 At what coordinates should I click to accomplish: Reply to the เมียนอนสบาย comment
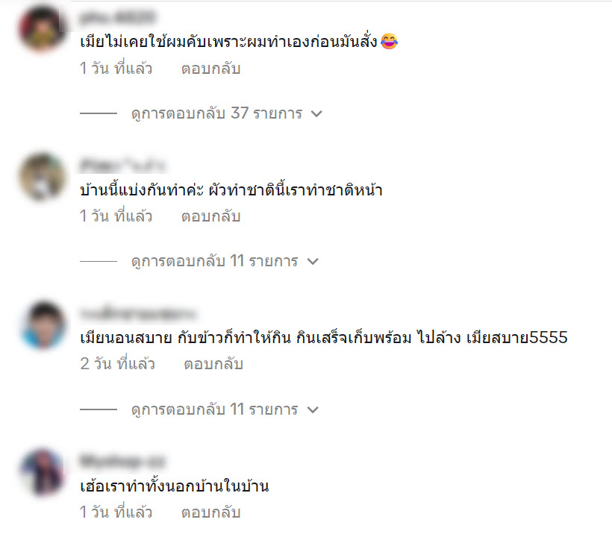click(x=213, y=364)
